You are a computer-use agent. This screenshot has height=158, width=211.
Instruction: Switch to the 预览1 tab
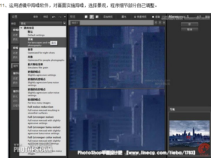click(x=75, y=23)
